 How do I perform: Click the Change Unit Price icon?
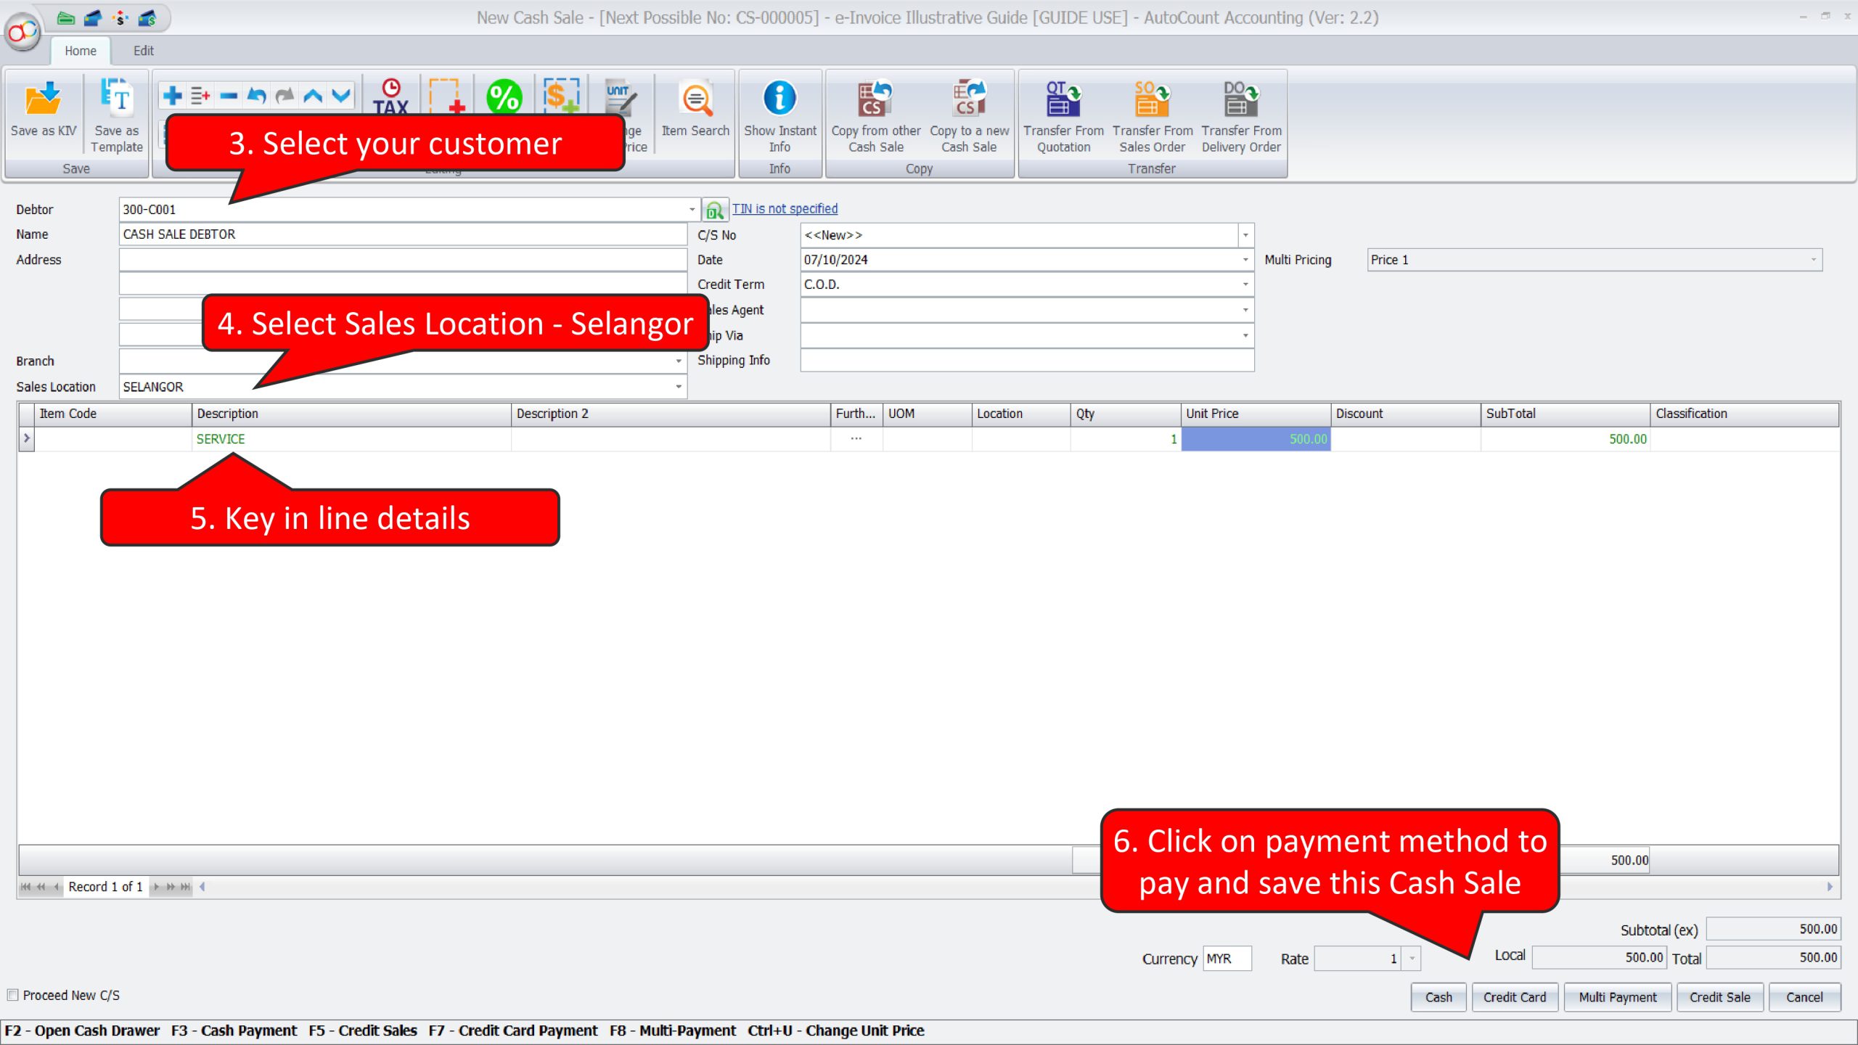(x=621, y=97)
